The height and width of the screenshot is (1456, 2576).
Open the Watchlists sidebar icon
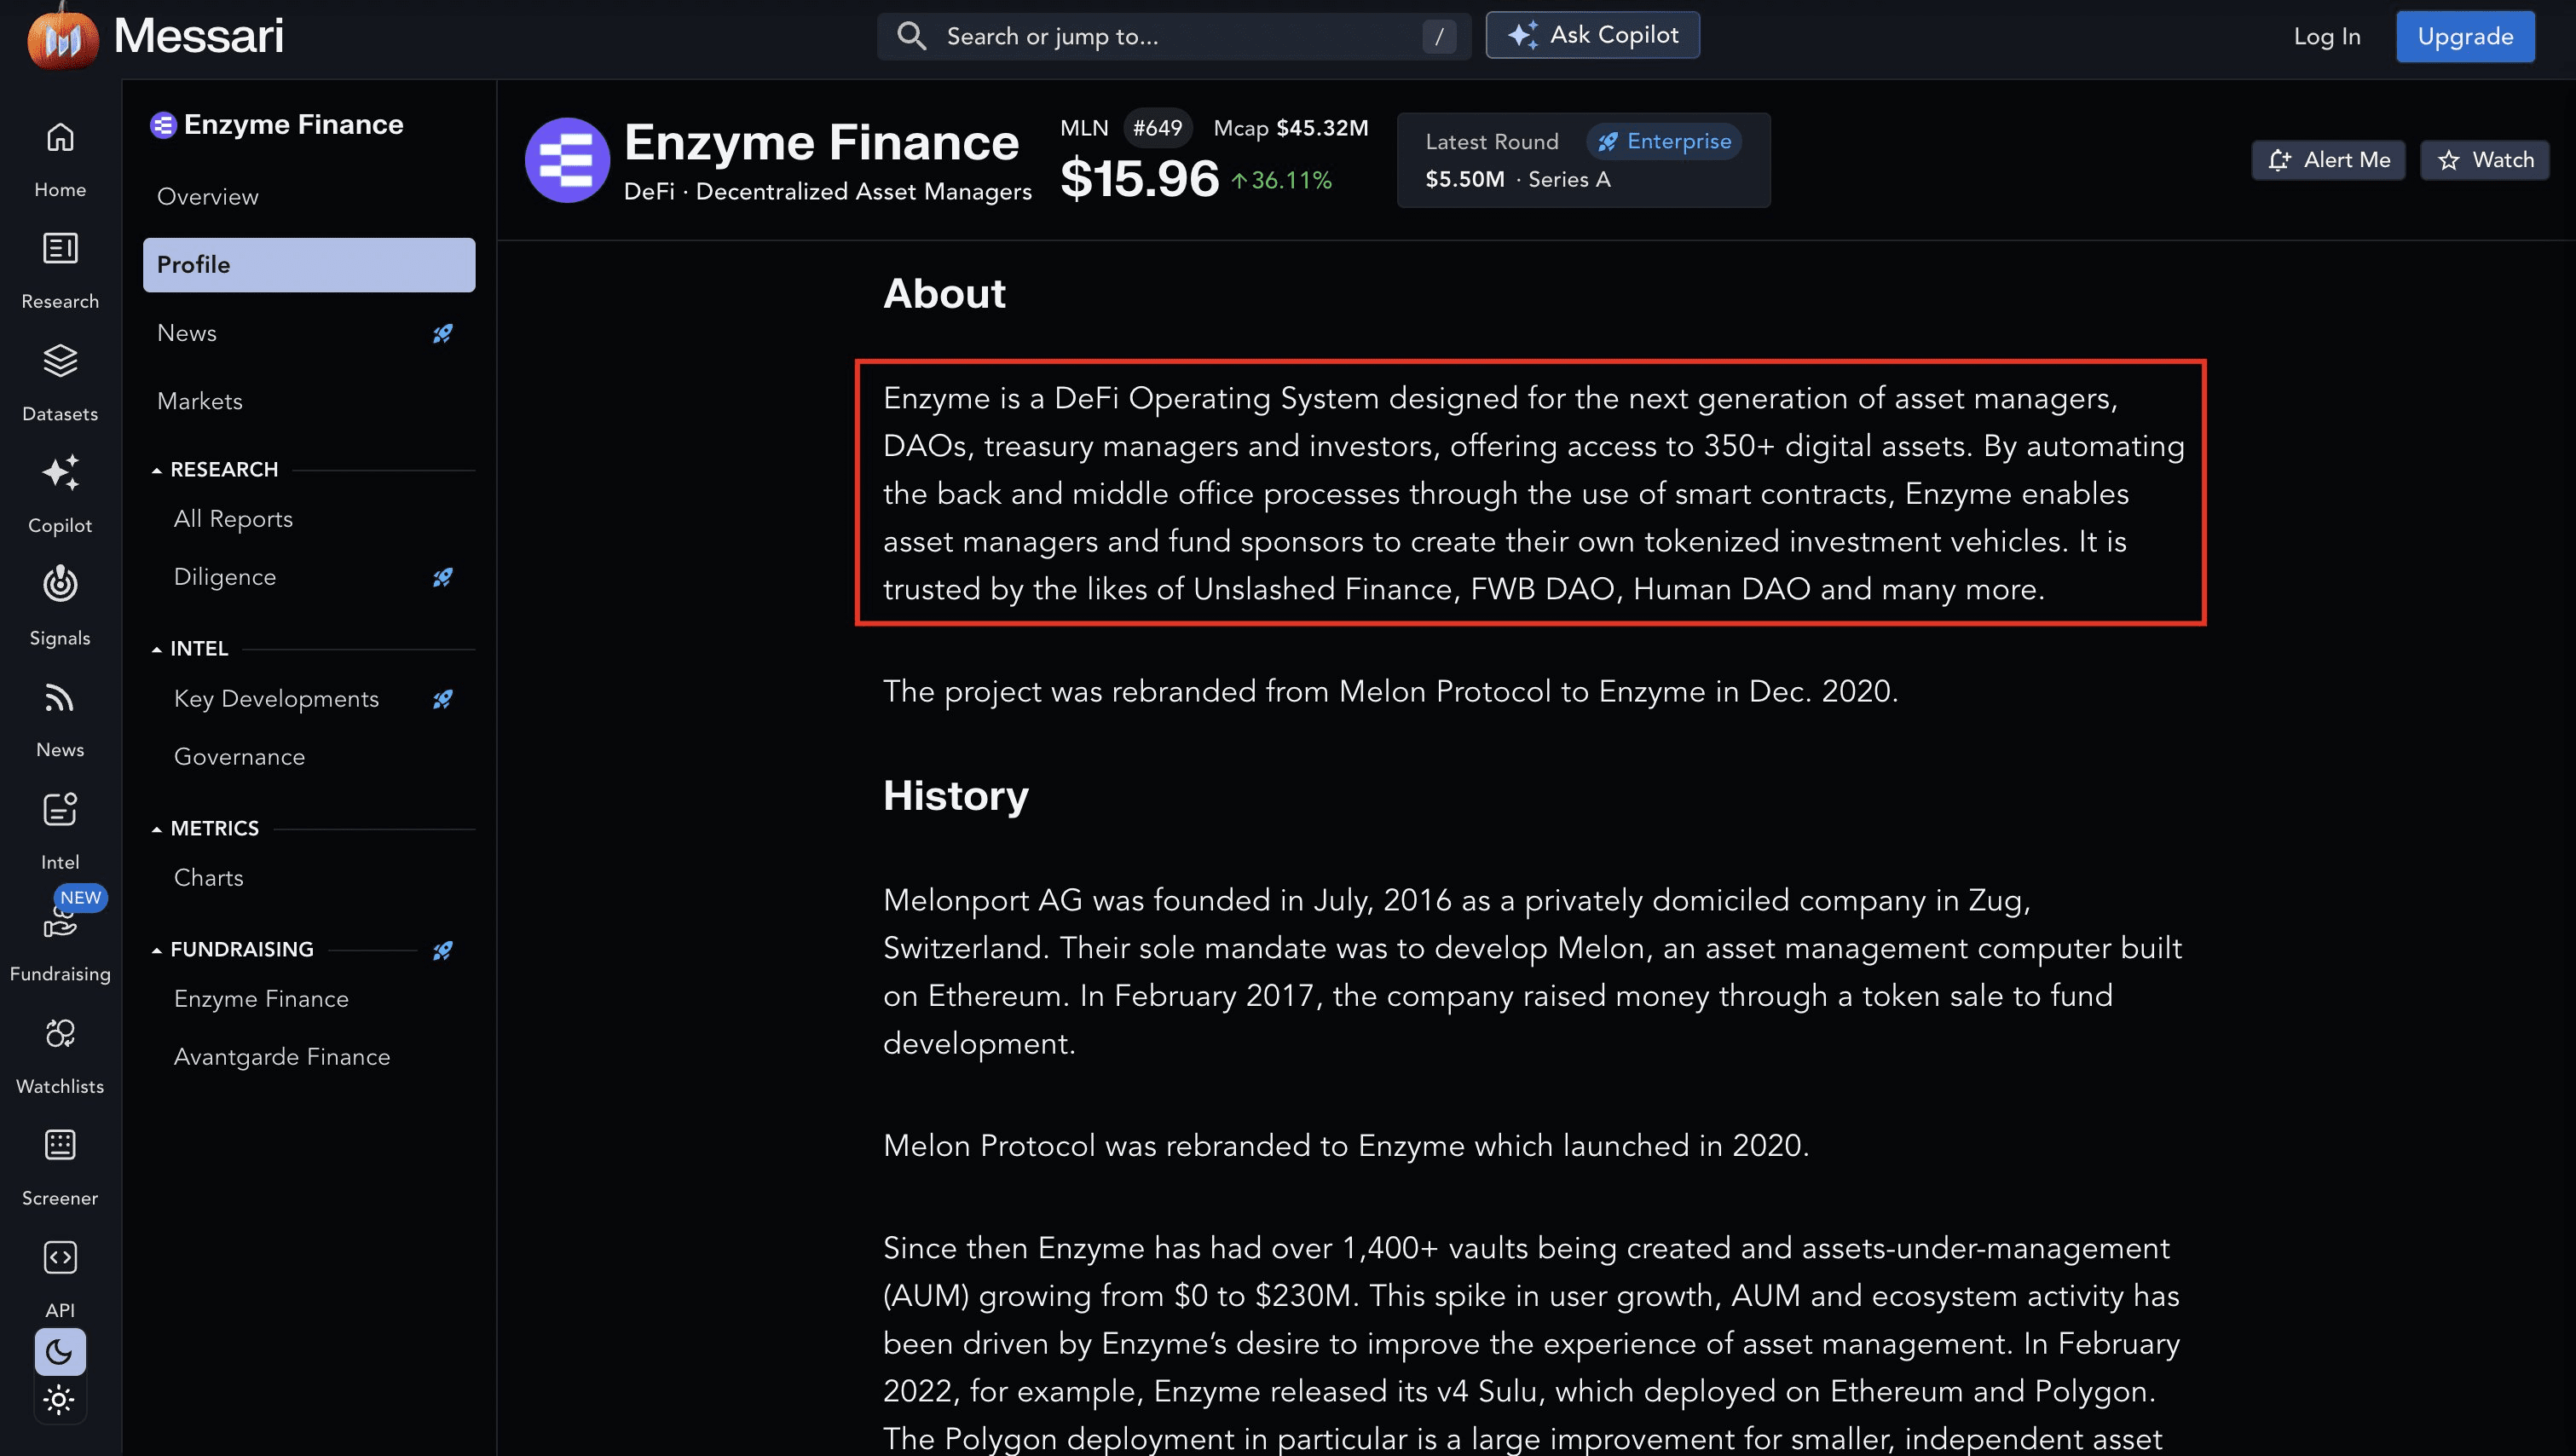click(60, 1033)
